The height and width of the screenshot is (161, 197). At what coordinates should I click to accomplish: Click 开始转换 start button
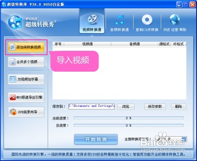coord(96,139)
